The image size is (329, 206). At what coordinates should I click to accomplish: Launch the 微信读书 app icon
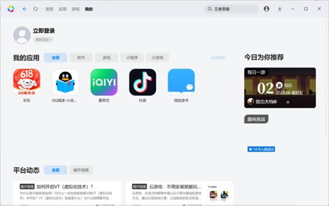181,82
